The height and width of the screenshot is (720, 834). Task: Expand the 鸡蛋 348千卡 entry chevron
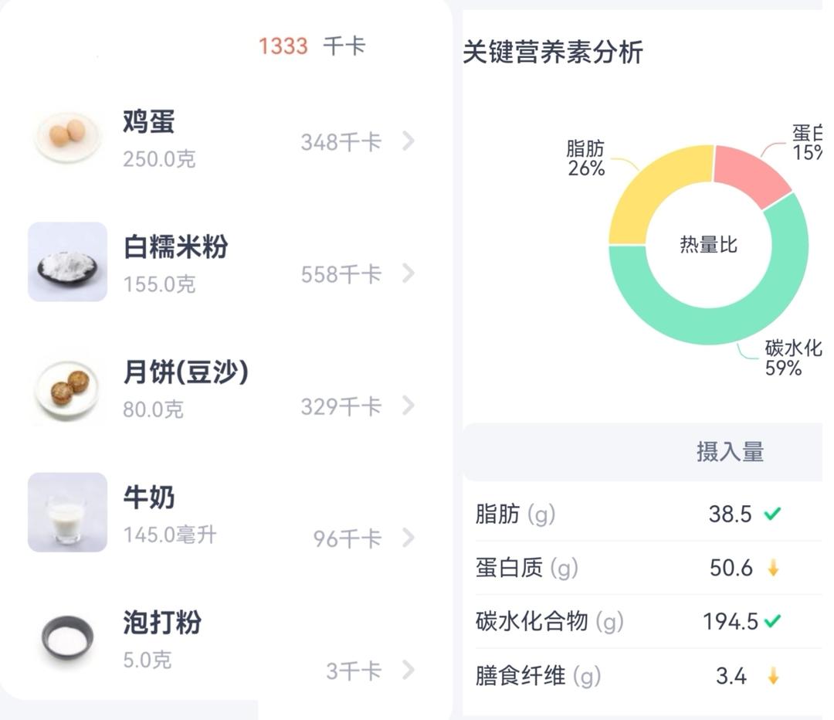point(409,141)
